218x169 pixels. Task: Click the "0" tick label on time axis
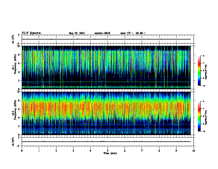(22, 151)
